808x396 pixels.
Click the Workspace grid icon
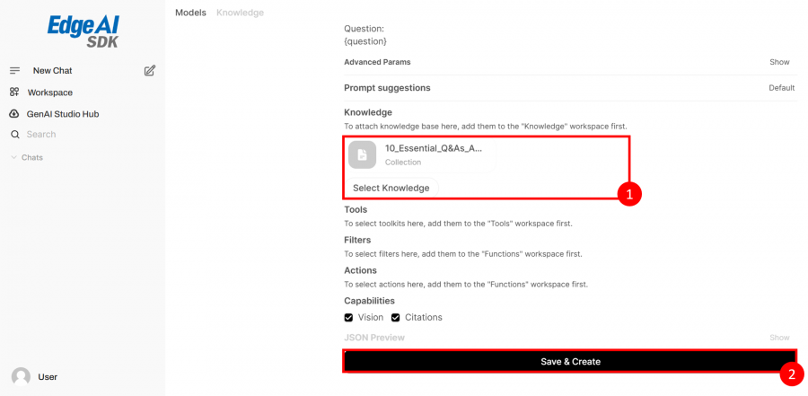coord(14,92)
